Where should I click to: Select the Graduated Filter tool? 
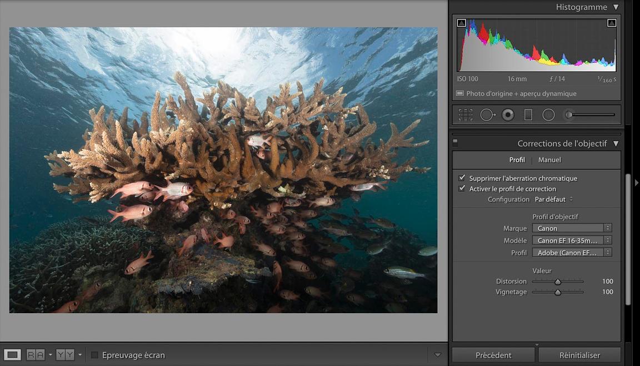pyautogui.click(x=528, y=115)
